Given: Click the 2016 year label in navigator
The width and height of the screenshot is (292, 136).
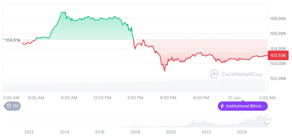Looking at the screenshot, I should 100,132.
